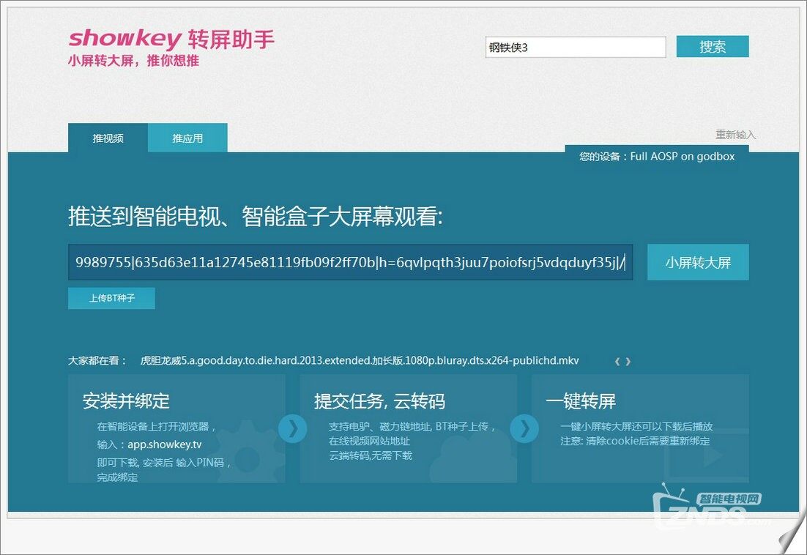Switch to the 推视频 tab
Viewport: 807px width, 555px height.
[108, 138]
